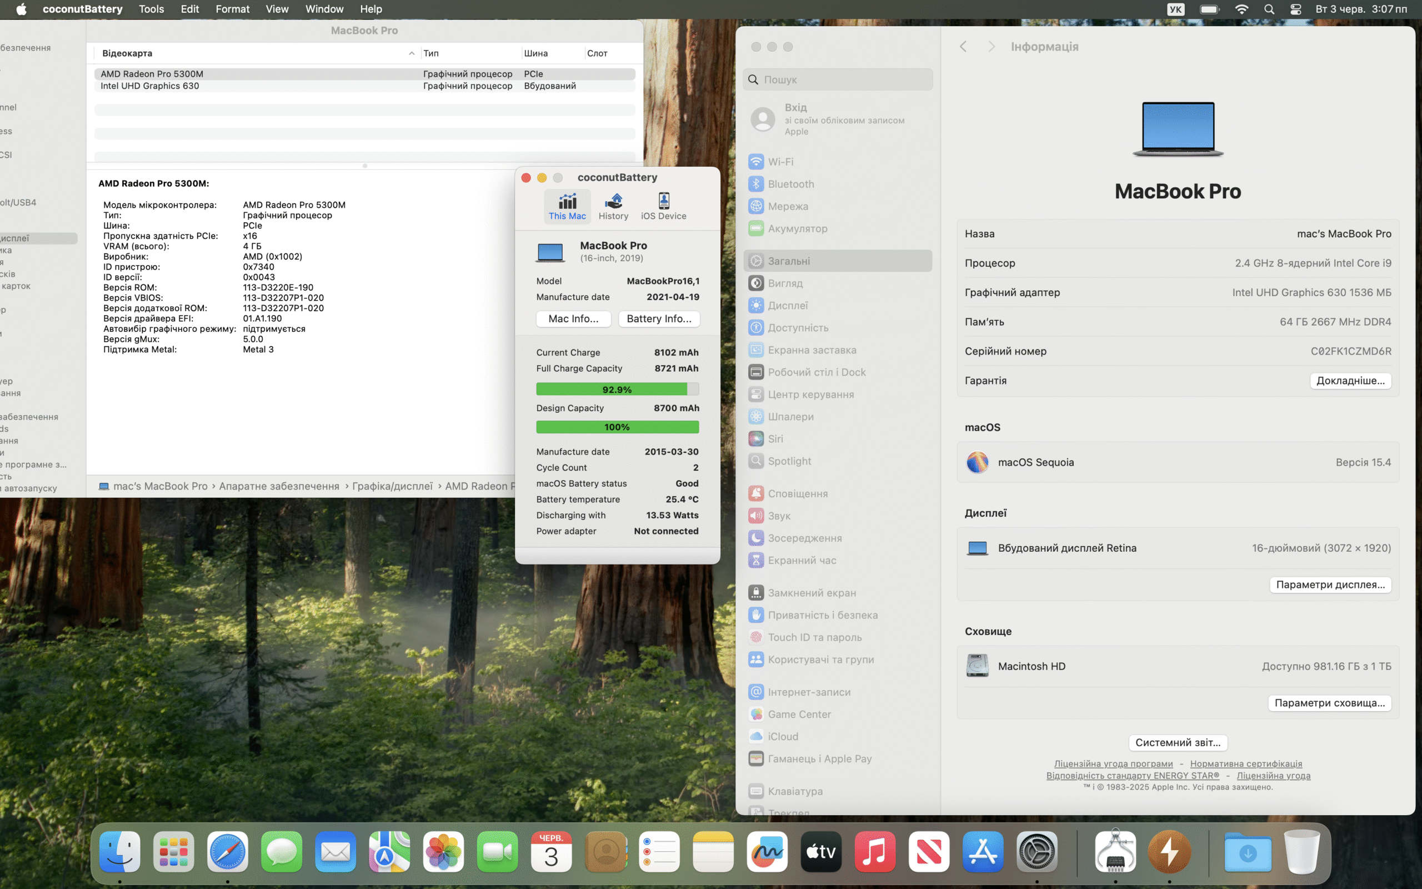The height and width of the screenshot is (889, 1422).
Task: Open the Help menu
Action: [371, 9]
